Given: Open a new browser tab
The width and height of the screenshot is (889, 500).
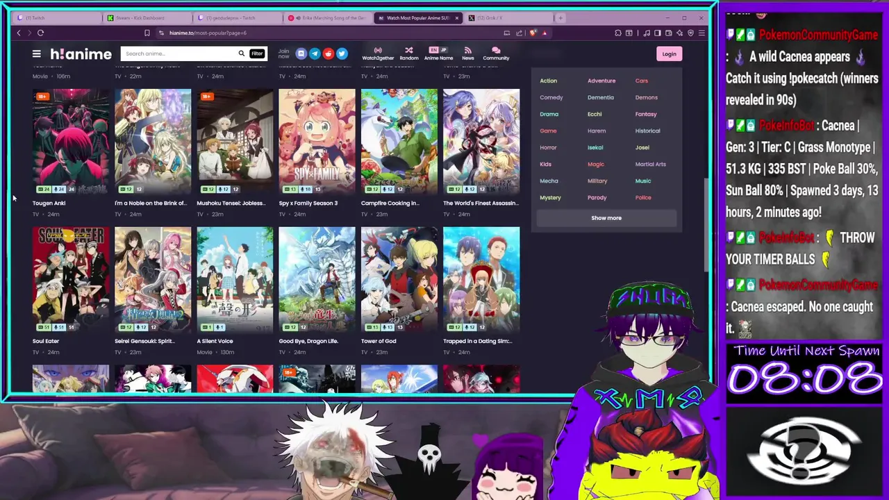Looking at the screenshot, I should click(560, 17).
